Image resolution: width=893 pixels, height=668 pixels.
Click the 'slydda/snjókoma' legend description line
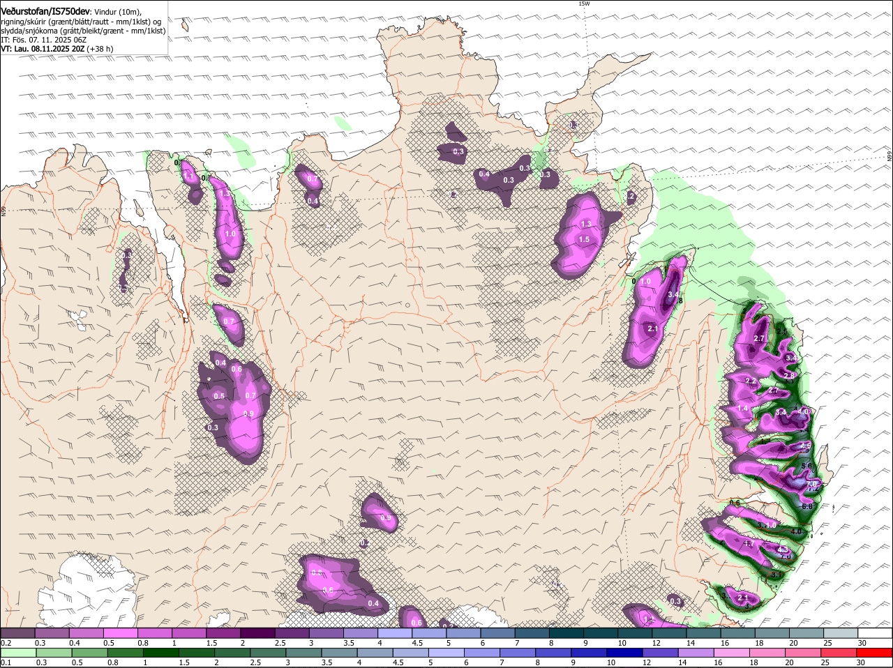(83, 31)
